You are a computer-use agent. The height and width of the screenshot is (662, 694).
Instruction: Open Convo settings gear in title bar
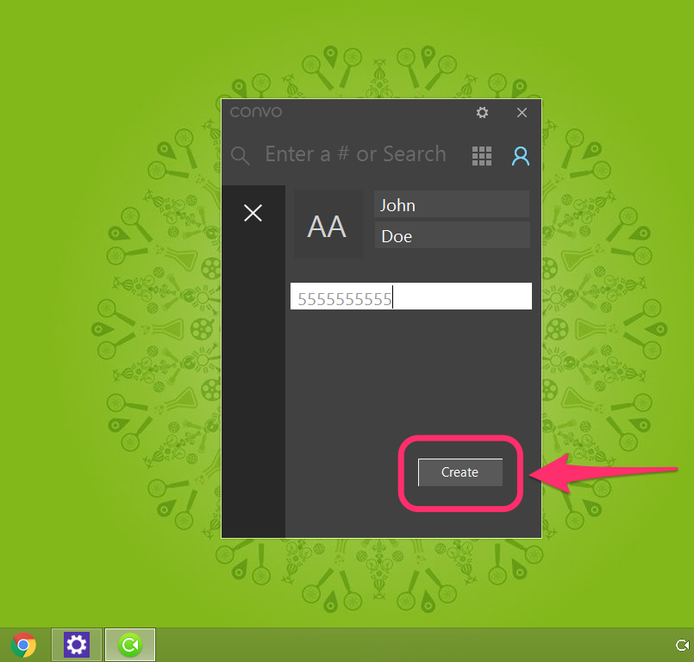(x=482, y=113)
